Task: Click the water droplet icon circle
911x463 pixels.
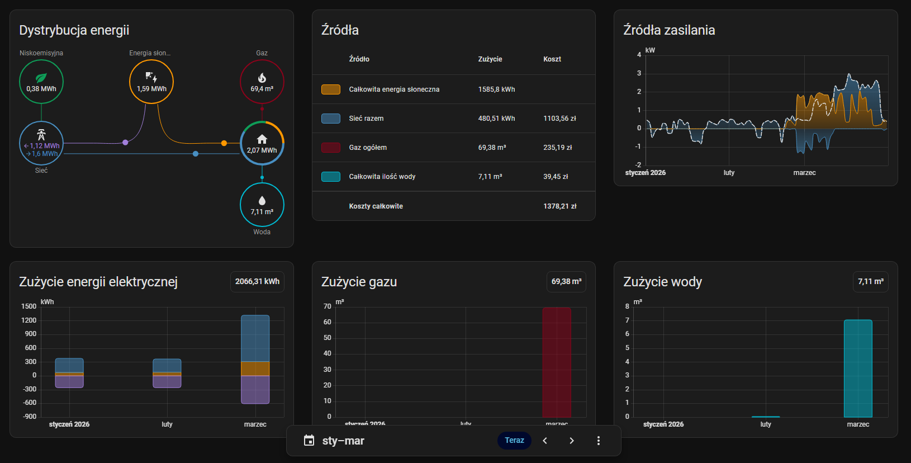Action: pyautogui.click(x=262, y=205)
